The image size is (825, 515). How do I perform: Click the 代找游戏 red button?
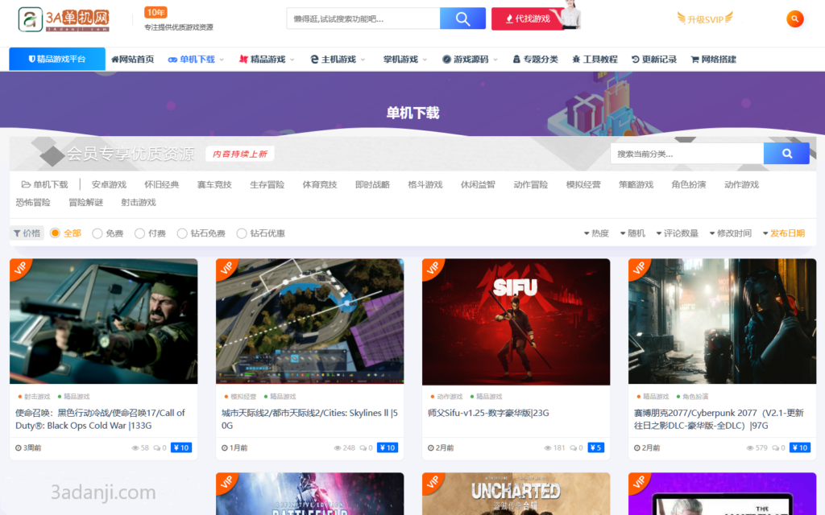[528, 19]
